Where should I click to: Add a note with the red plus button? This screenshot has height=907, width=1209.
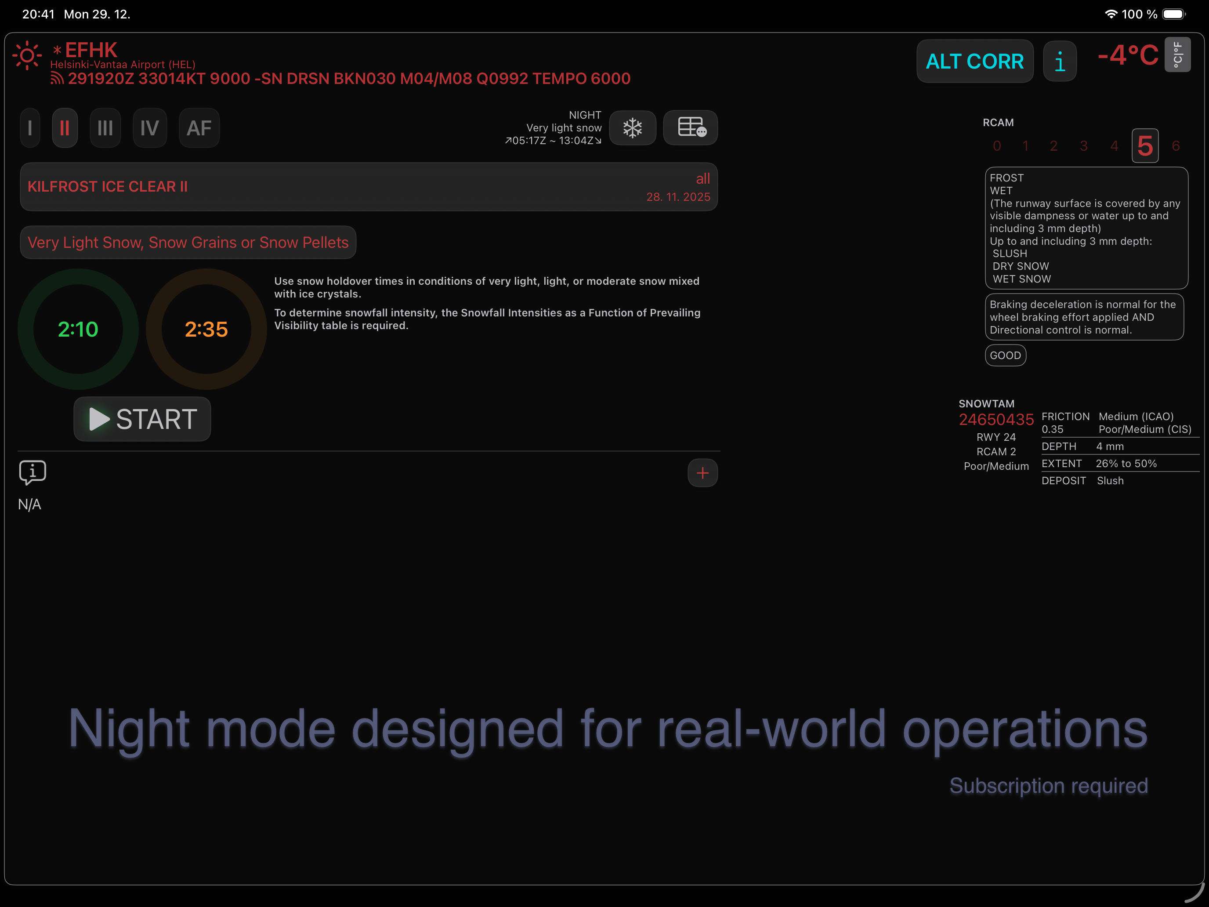(x=703, y=473)
